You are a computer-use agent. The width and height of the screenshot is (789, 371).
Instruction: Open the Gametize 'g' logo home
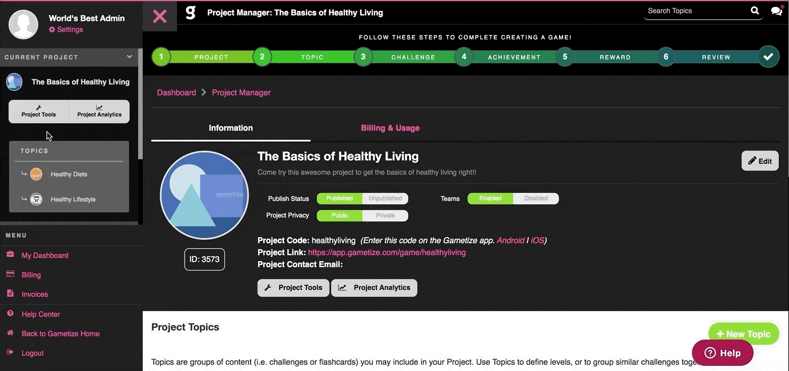pos(191,12)
